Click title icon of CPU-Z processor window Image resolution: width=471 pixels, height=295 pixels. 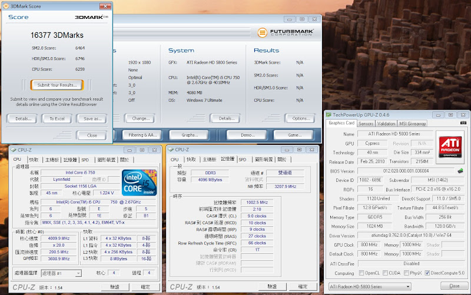(14, 150)
